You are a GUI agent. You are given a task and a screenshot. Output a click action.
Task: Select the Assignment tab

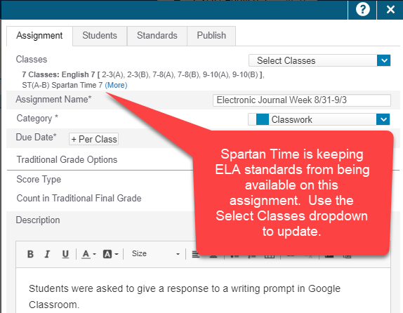(39, 36)
